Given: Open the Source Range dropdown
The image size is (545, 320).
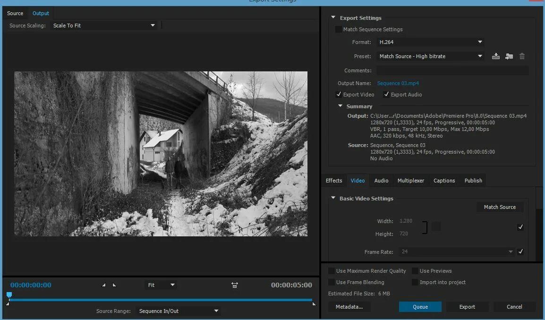Looking at the screenshot, I should tap(178, 311).
